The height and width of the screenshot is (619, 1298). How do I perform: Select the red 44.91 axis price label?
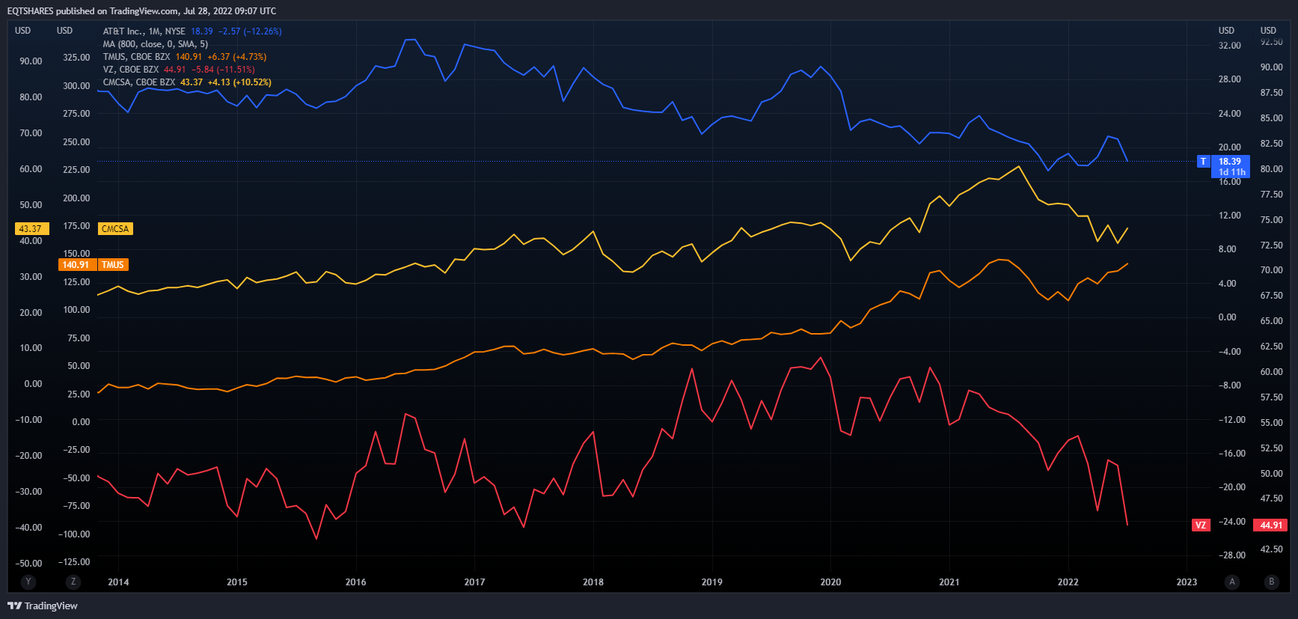click(x=1271, y=525)
